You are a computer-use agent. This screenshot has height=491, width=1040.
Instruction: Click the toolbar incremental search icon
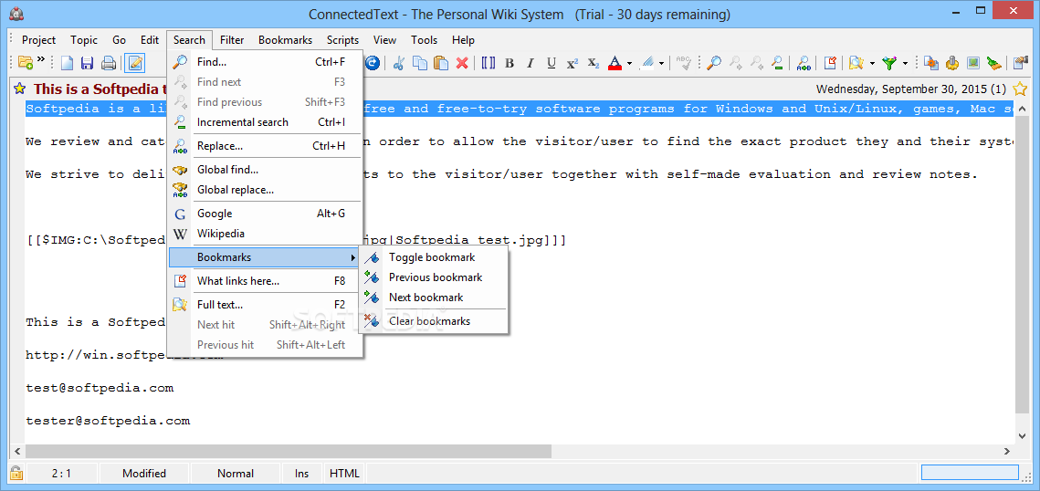pos(777,64)
